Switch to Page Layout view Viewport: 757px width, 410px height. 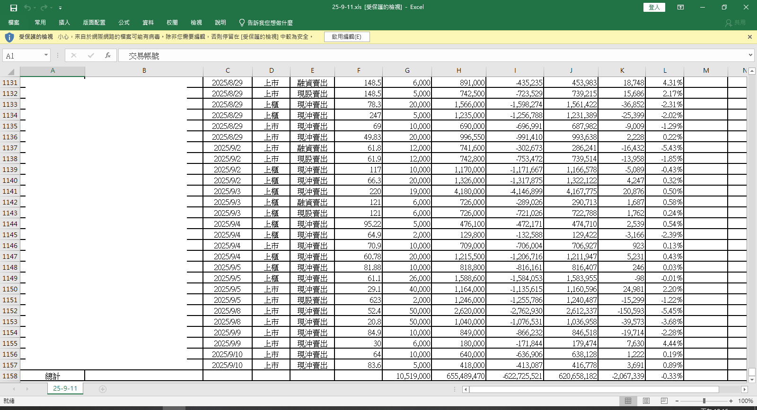click(x=646, y=401)
